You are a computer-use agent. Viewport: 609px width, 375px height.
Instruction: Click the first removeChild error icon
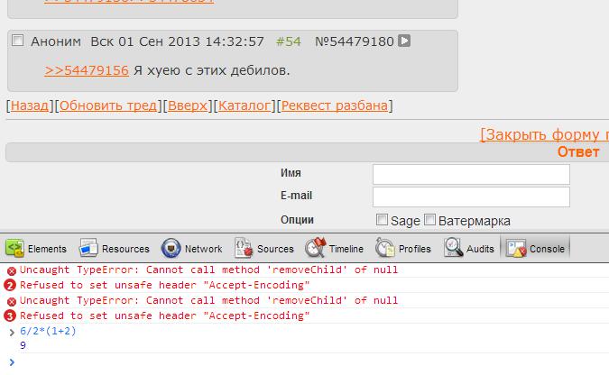[12, 270]
